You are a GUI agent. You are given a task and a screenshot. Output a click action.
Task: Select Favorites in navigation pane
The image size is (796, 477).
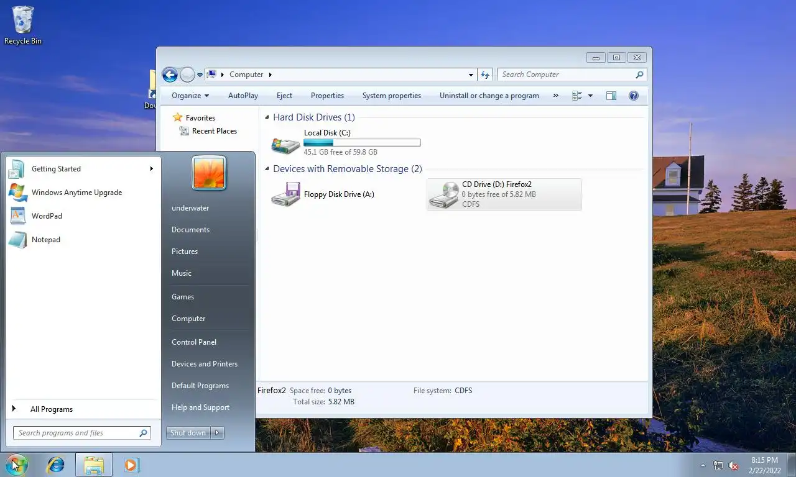tap(200, 118)
